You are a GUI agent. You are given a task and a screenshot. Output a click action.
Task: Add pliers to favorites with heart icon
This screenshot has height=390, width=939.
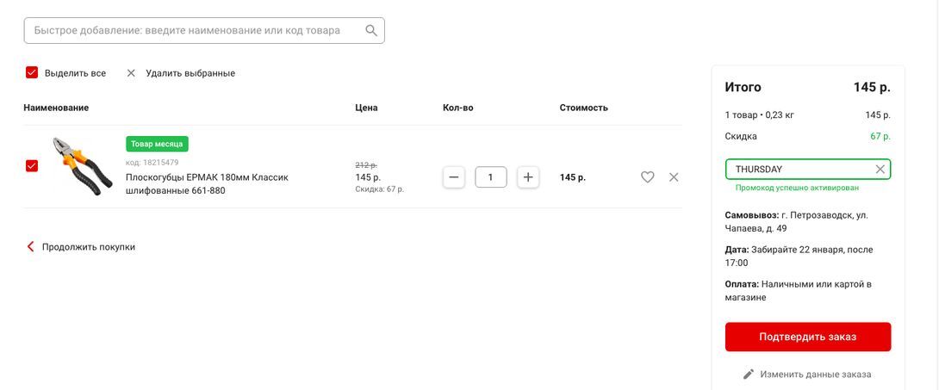pos(648,177)
